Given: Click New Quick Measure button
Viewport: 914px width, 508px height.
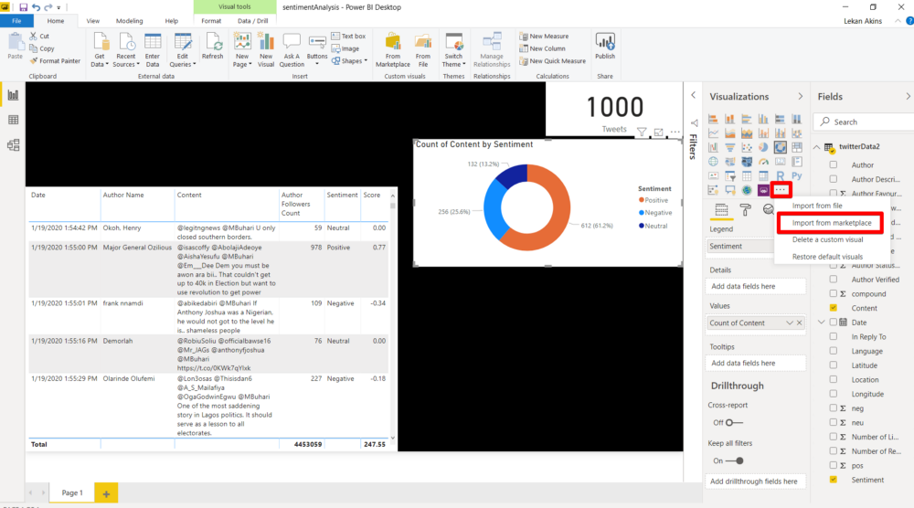Looking at the screenshot, I should (553, 60).
